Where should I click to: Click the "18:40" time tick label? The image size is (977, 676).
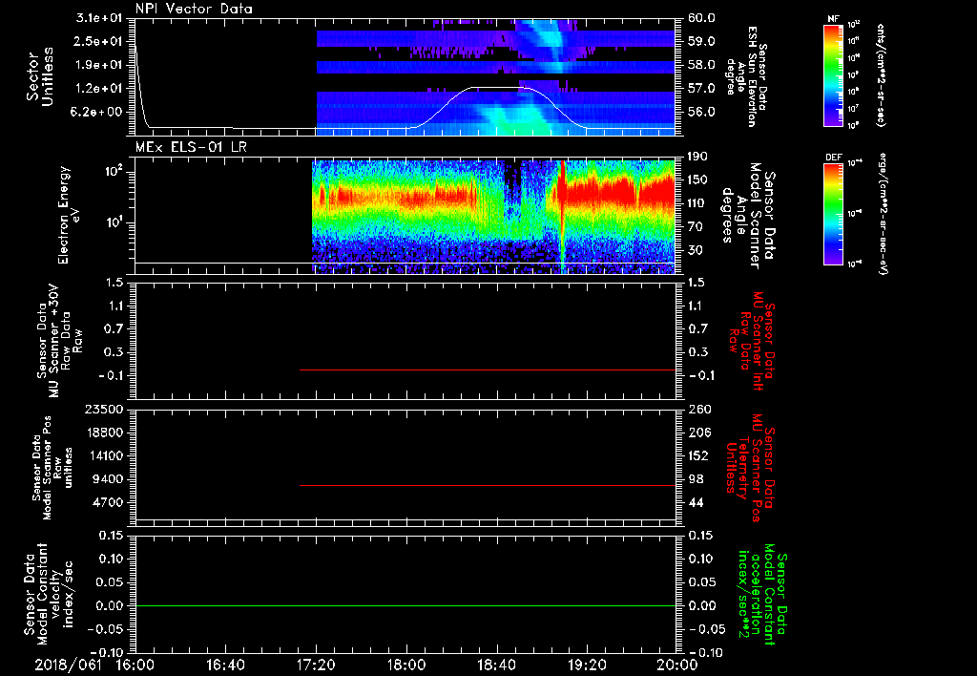(496, 665)
